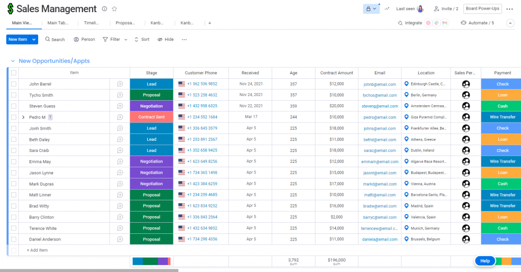Collapse the New Opportunities/Appts group

click(13, 61)
